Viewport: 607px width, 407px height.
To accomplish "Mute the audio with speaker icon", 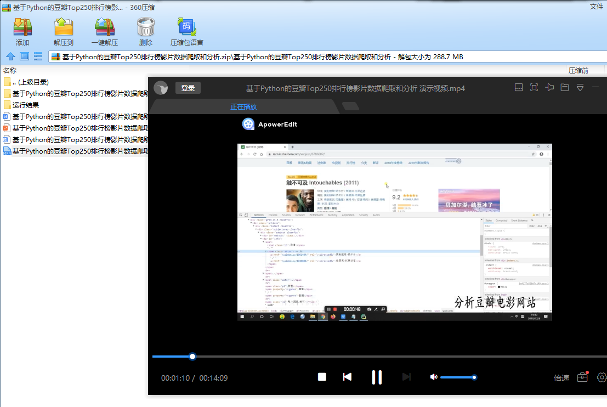I will click(434, 377).
